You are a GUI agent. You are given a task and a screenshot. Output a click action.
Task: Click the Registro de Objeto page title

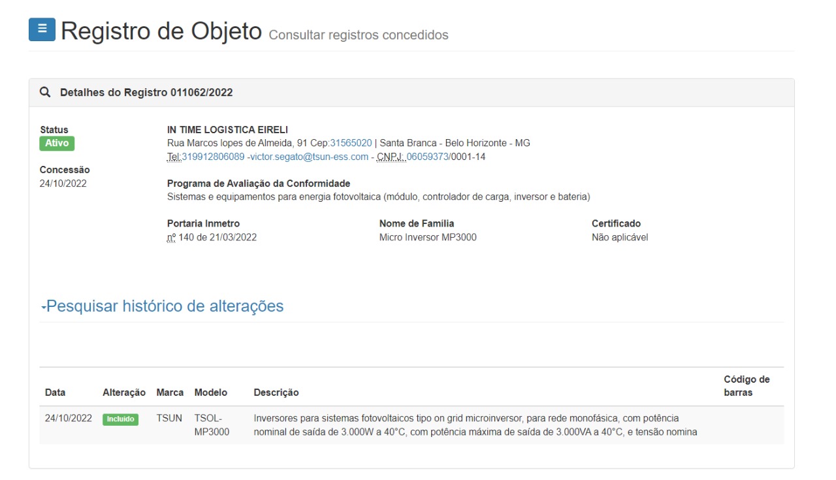point(161,31)
